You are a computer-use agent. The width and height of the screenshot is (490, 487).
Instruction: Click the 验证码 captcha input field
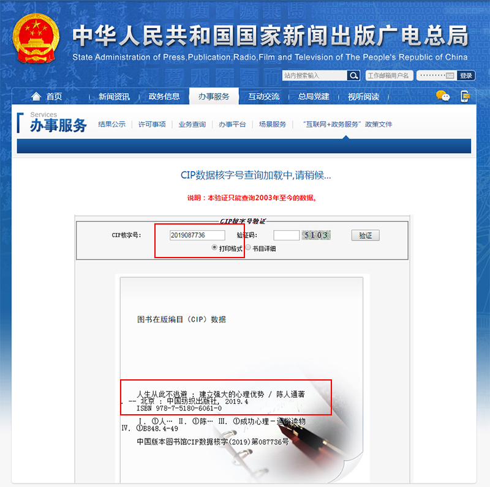pos(286,235)
